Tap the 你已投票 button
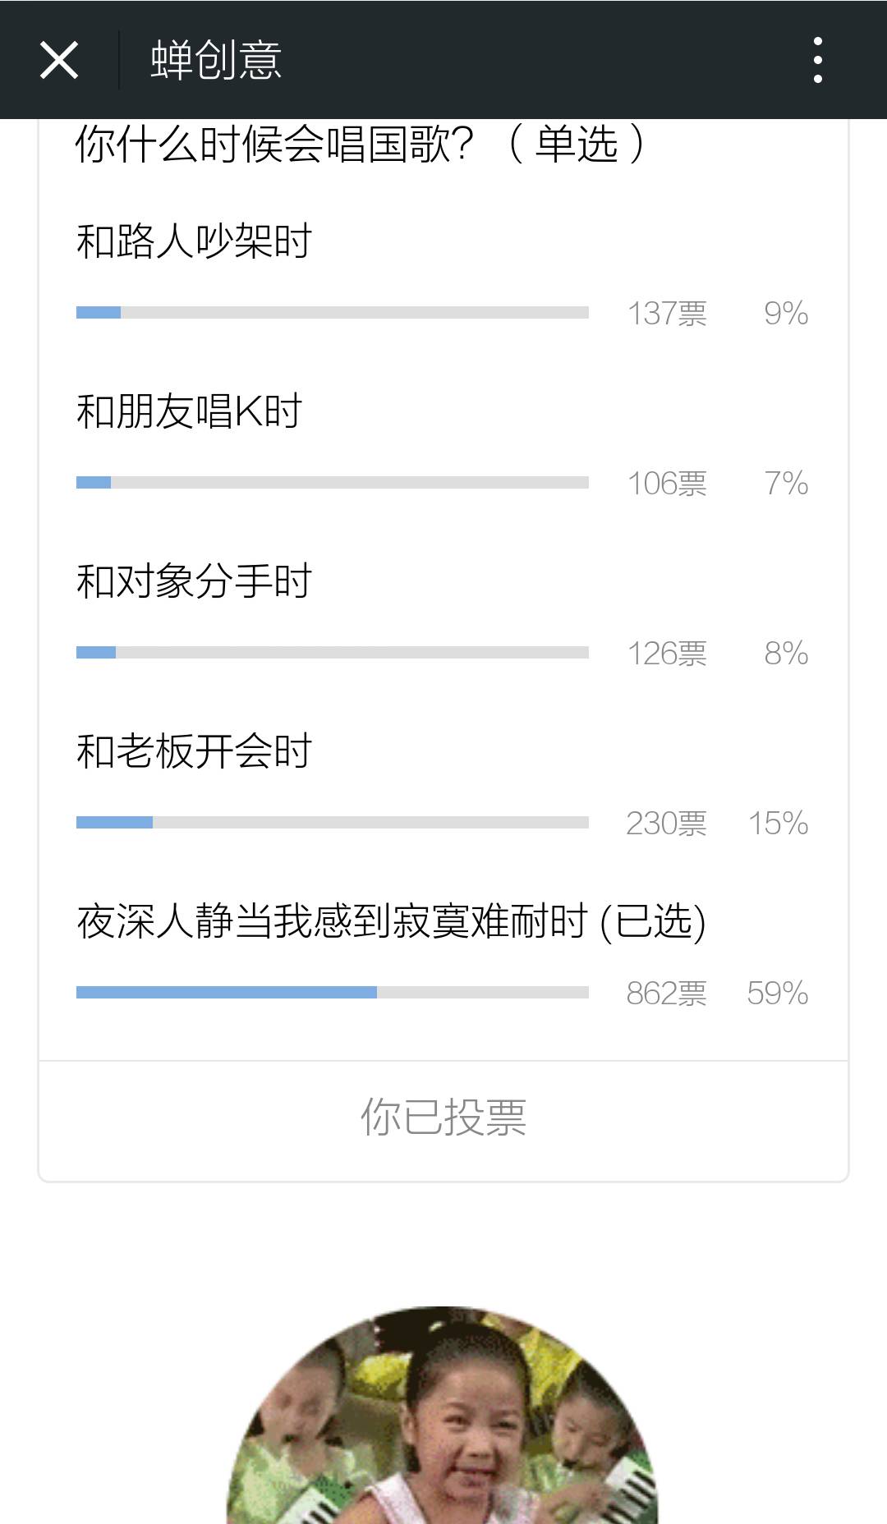 (443, 1118)
